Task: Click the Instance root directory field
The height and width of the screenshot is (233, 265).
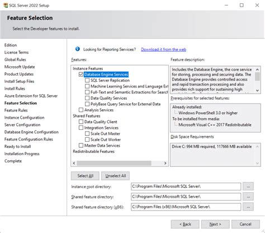Action: (186, 187)
